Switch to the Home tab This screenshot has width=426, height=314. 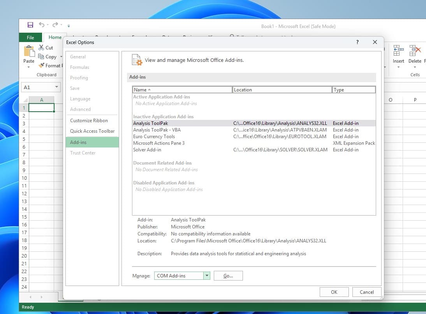point(55,37)
